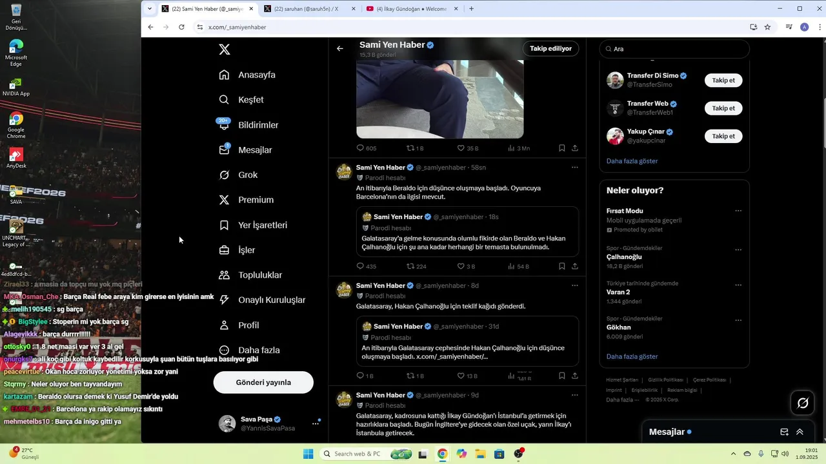Expand the Mesajlar drawer
The image size is (826, 464).
[800, 432]
